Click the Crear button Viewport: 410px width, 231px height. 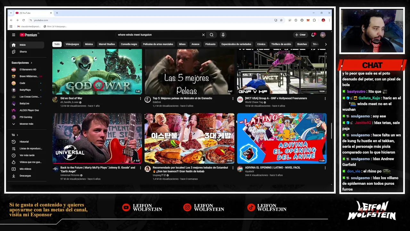point(300,35)
